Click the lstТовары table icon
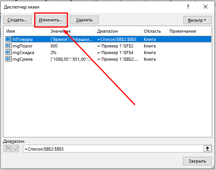 [x=9, y=39]
